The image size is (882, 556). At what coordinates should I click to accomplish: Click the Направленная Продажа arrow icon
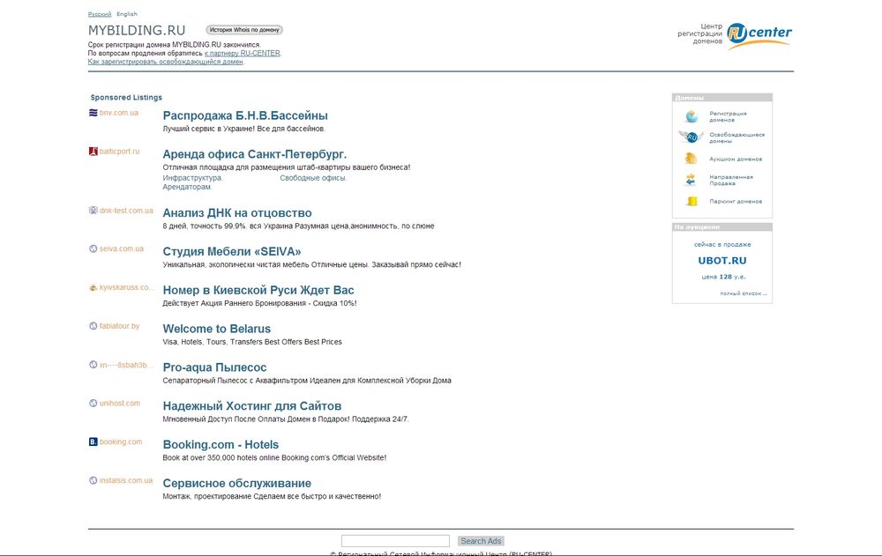[x=691, y=180]
